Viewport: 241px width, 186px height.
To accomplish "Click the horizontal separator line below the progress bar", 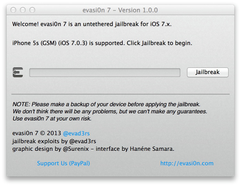I will click(x=120, y=94).
